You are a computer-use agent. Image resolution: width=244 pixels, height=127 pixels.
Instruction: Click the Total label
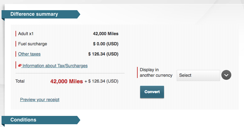tap(20, 81)
